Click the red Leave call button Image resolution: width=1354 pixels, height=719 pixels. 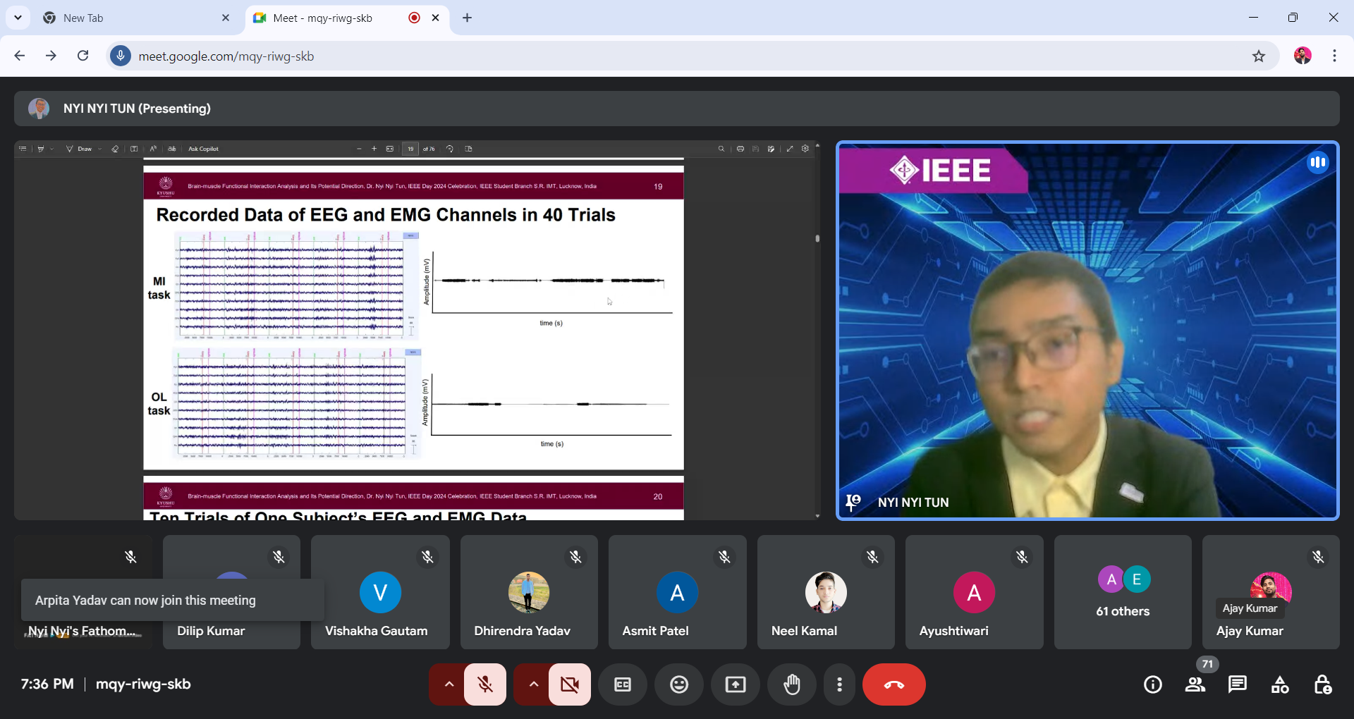[893, 684]
